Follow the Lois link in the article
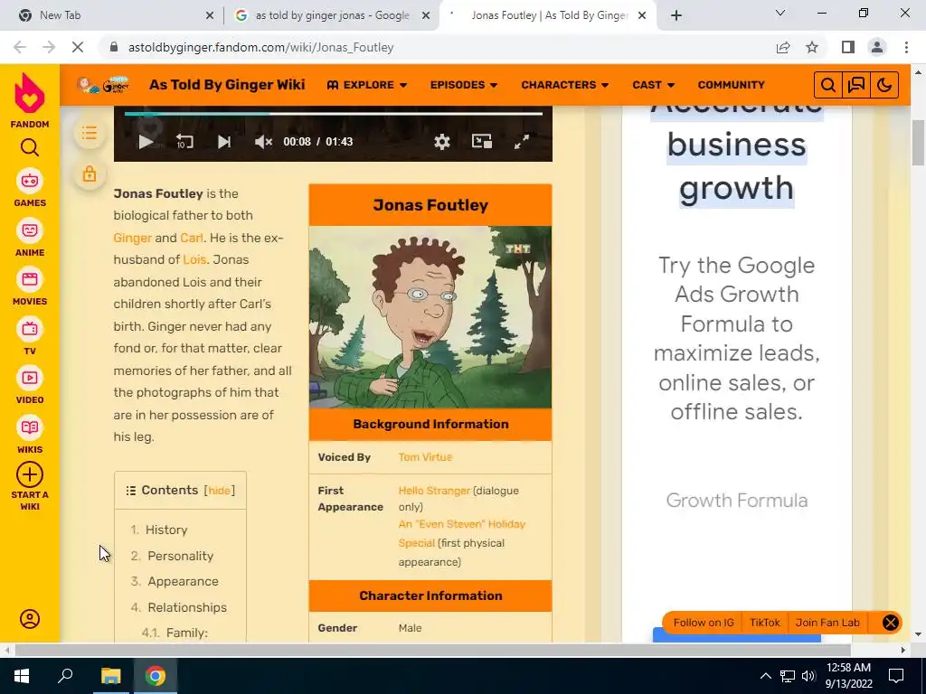The height and width of the screenshot is (694, 926). pyautogui.click(x=194, y=259)
